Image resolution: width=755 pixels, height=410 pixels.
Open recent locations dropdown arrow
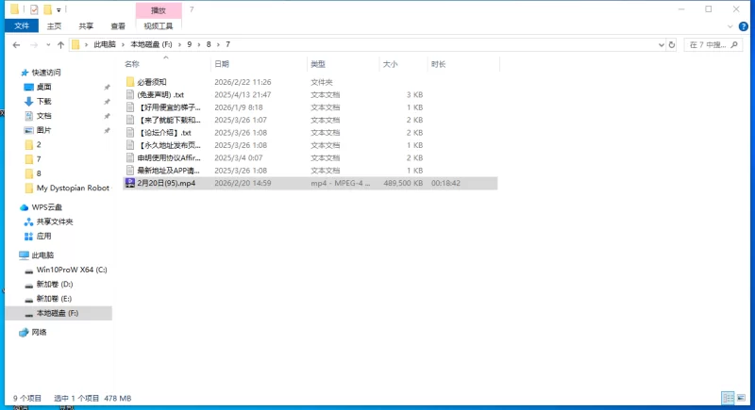coord(48,44)
